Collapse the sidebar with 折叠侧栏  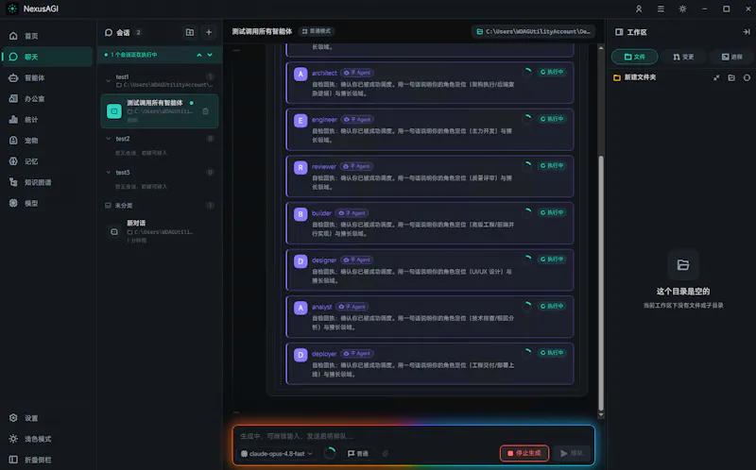[46, 460]
